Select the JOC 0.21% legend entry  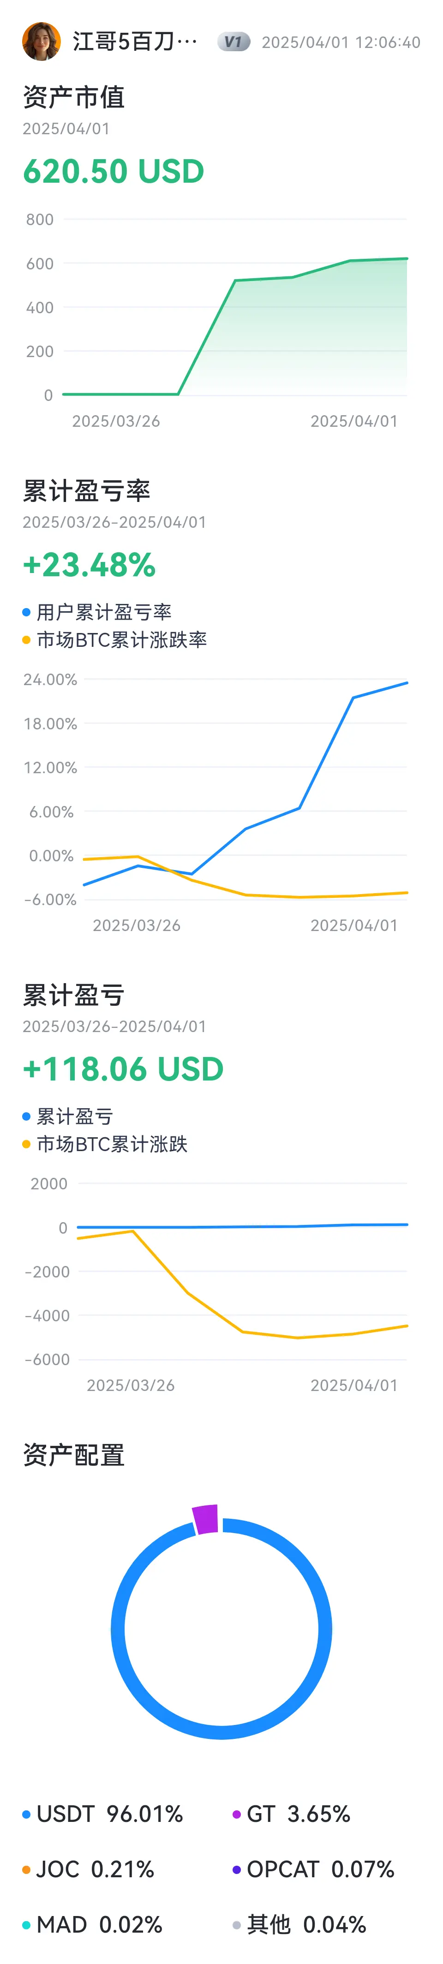(x=89, y=1869)
